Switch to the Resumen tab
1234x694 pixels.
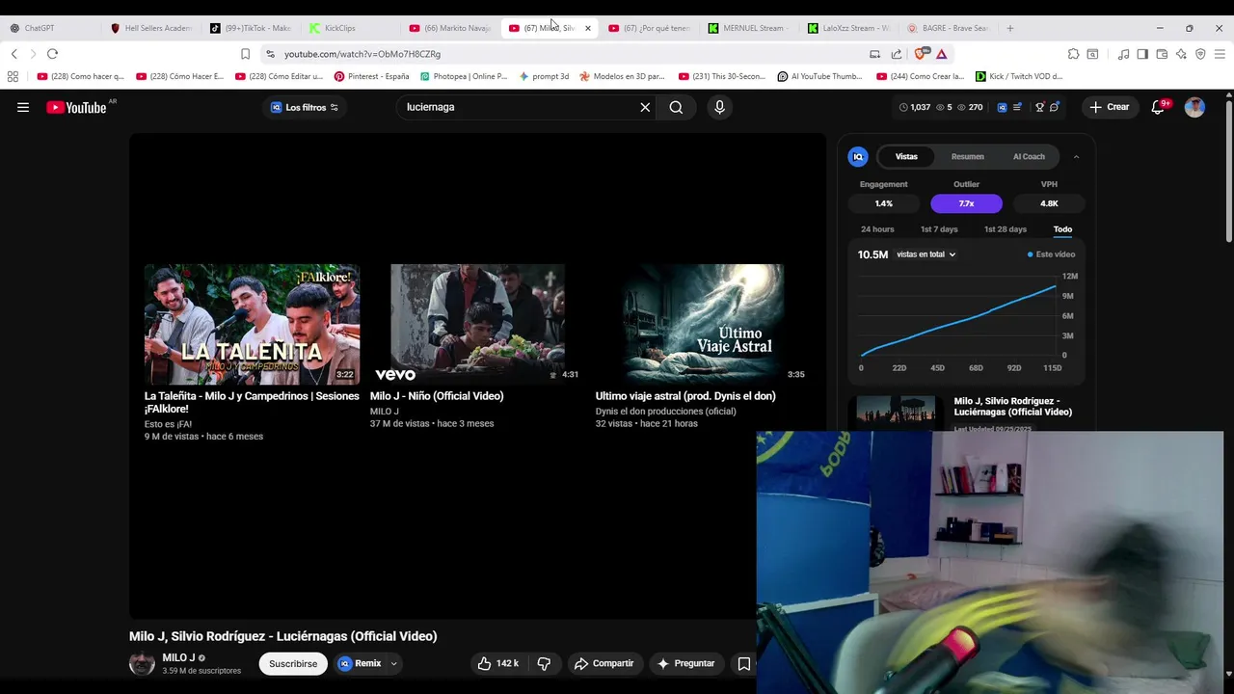[x=967, y=156]
